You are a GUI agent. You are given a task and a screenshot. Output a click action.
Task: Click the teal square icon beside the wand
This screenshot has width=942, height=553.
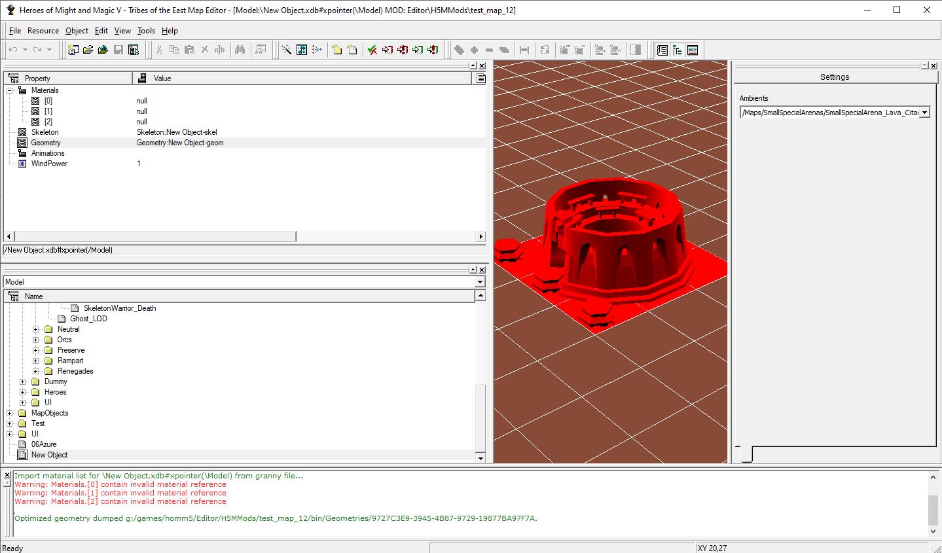(302, 50)
